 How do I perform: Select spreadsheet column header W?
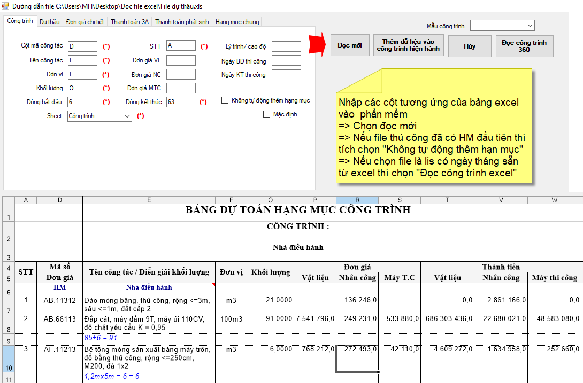[554, 200]
